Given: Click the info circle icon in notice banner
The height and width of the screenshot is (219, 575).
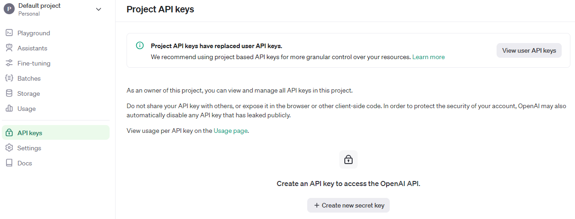Looking at the screenshot, I should tap(140, 45).
